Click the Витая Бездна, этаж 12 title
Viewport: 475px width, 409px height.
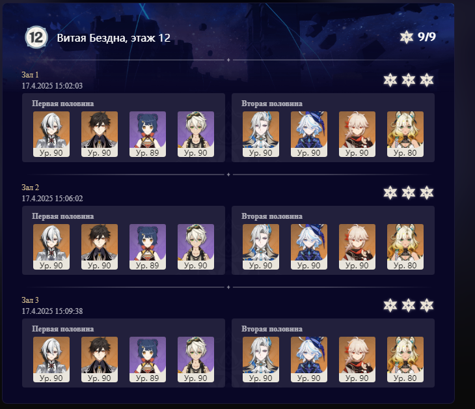114,38
